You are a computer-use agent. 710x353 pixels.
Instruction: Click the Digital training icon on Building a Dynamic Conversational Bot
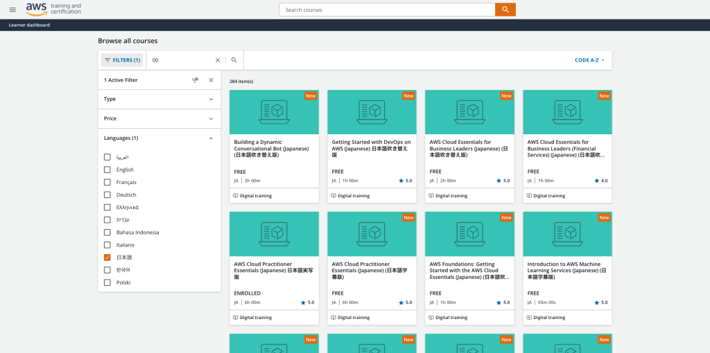tap(236, 196)
